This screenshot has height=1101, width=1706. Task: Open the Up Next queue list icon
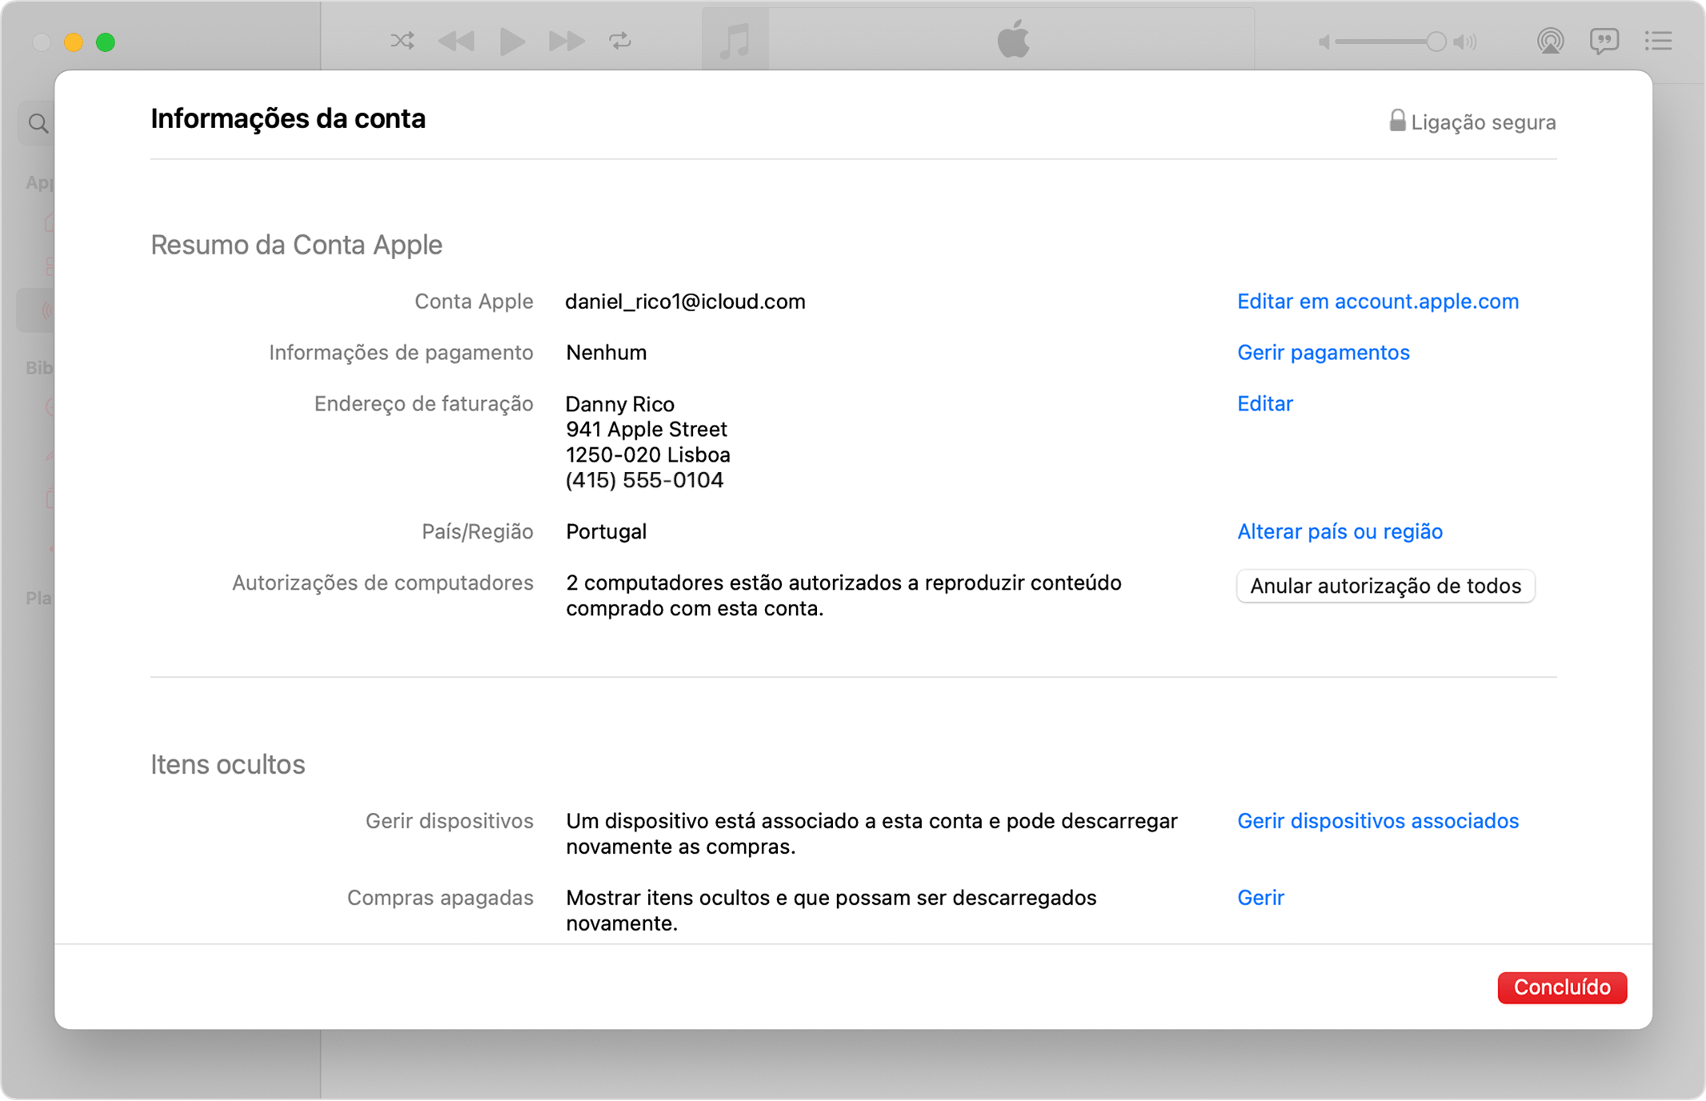[1659, 41]
